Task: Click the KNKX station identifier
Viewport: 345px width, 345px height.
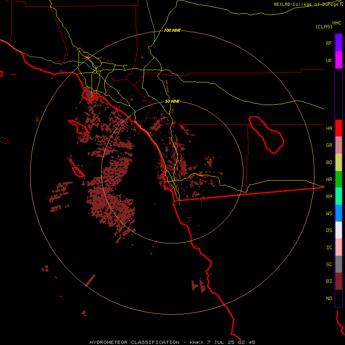Action: click(x=197, y=342)
